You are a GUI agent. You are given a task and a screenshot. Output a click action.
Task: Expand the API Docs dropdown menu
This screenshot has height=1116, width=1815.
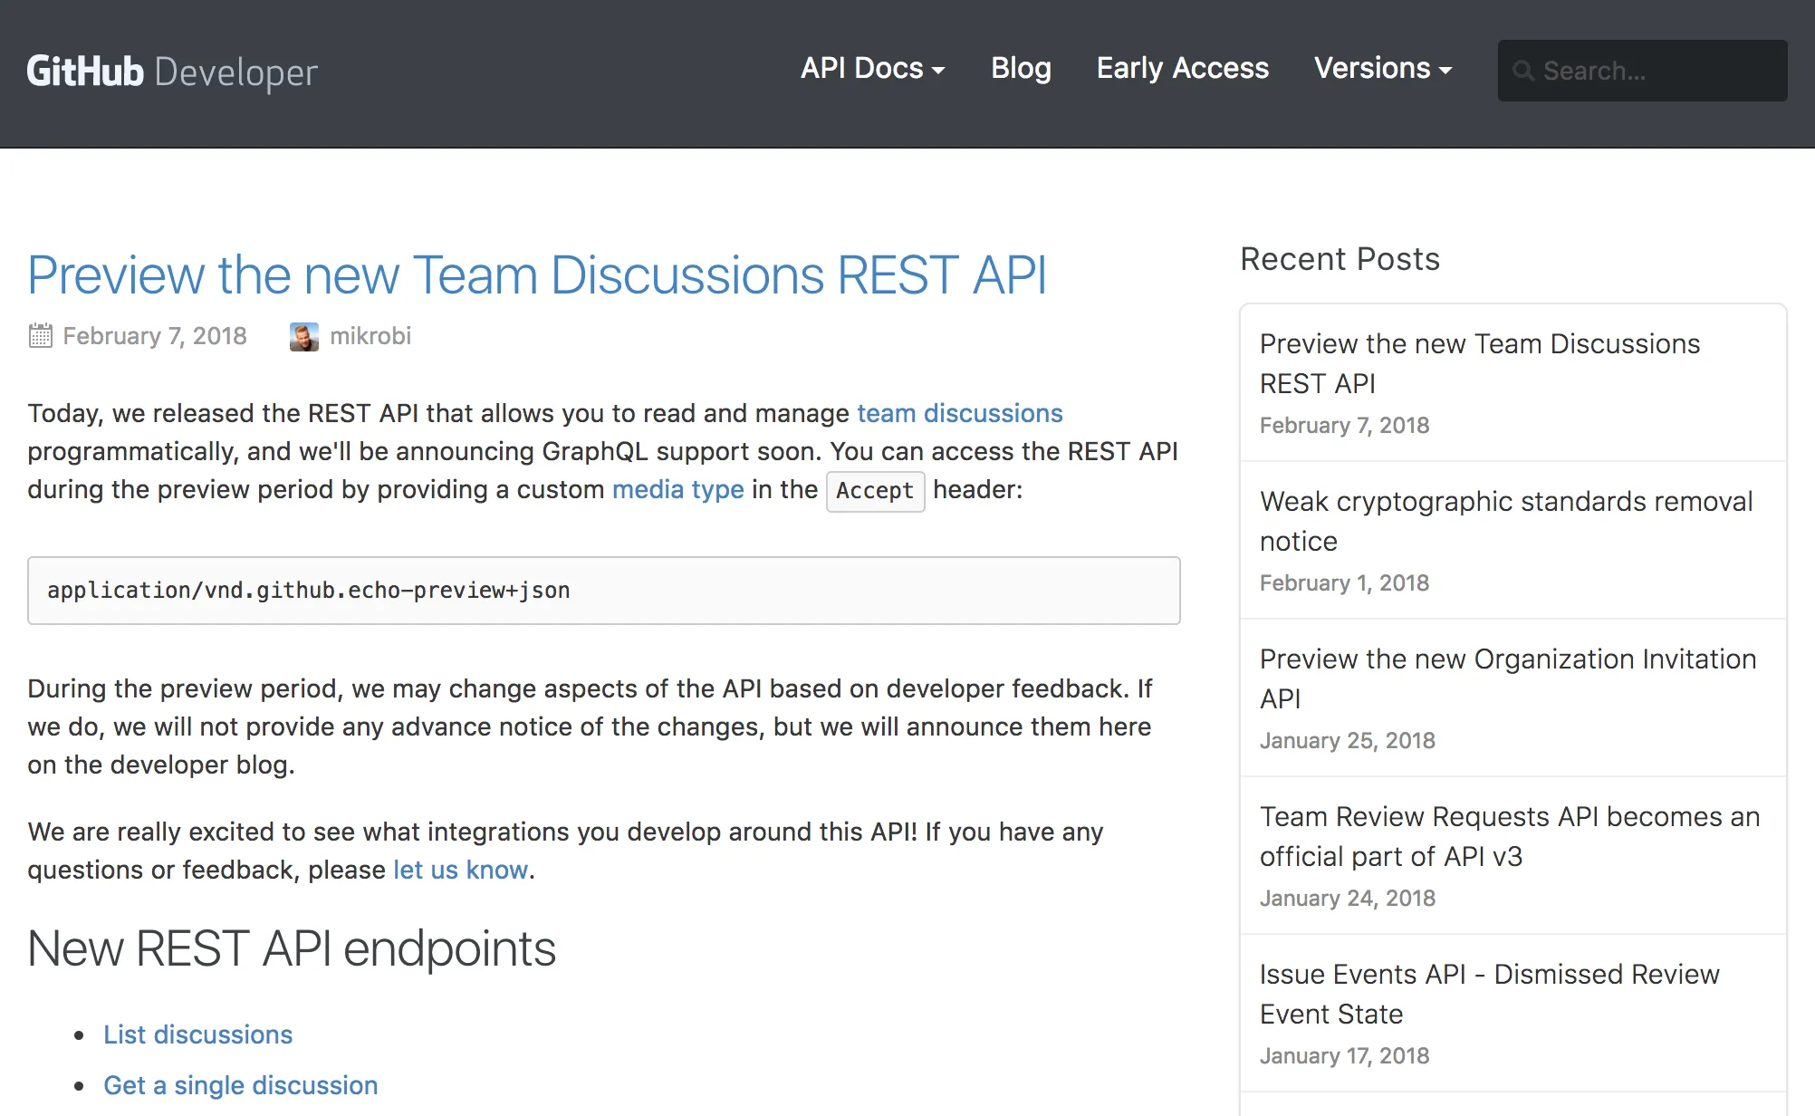[x=872, y=69]
